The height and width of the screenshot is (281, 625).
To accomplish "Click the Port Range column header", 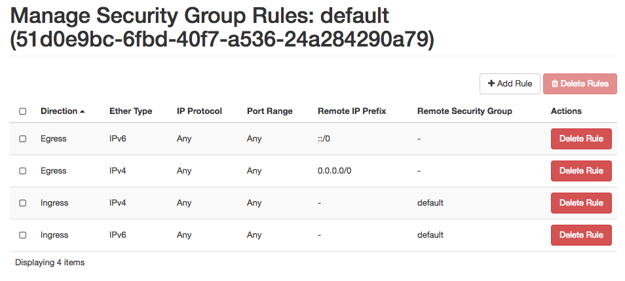I will click(270, 111).
